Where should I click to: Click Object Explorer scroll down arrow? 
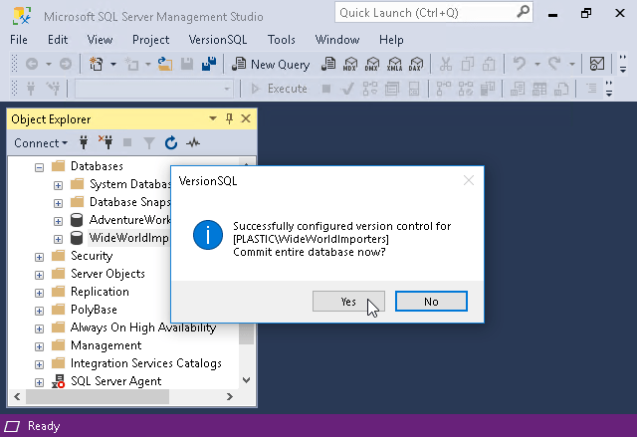pyautogui.click(x=246, y=380)
